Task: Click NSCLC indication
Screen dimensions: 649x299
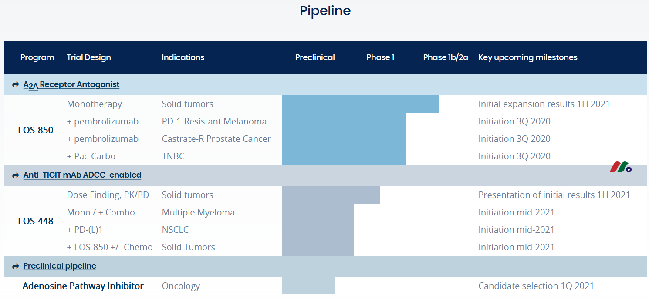Action: [176, 230]
